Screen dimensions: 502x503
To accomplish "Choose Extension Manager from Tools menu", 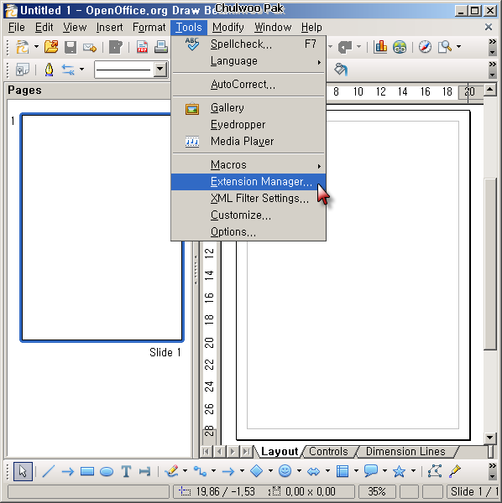I will click(248, 182).
